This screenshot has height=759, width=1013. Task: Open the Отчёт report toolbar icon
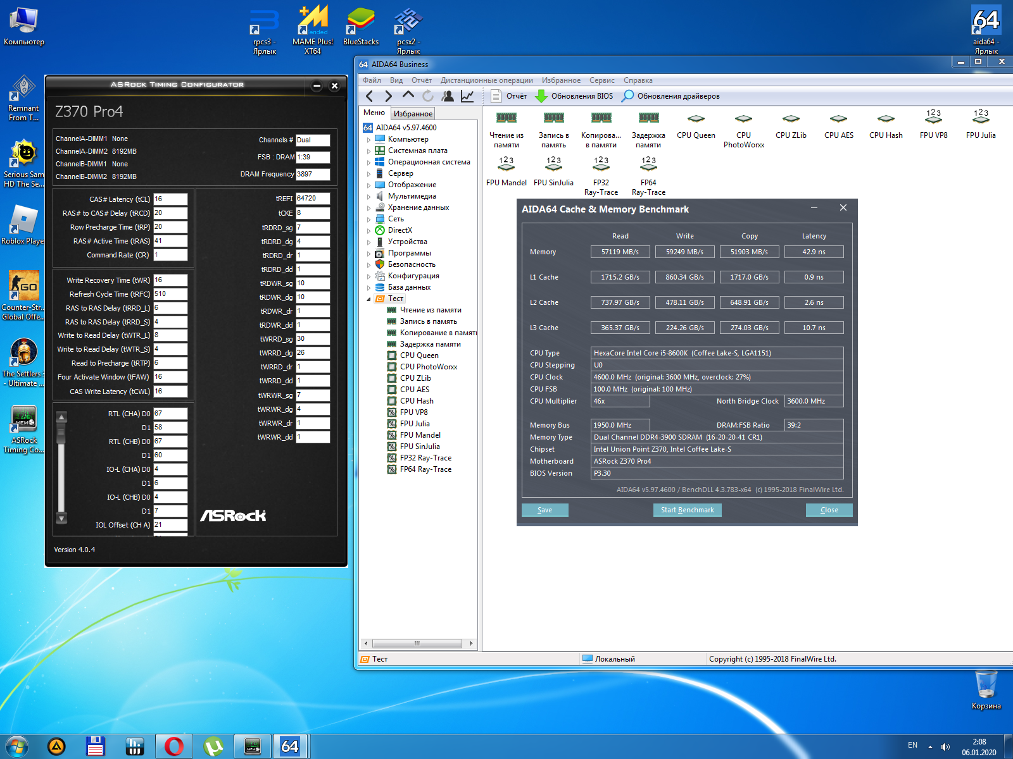pos(497,96)
